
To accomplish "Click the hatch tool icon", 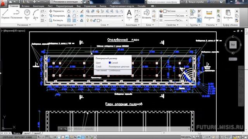I will pyautogui.click(x=42, y=20).
